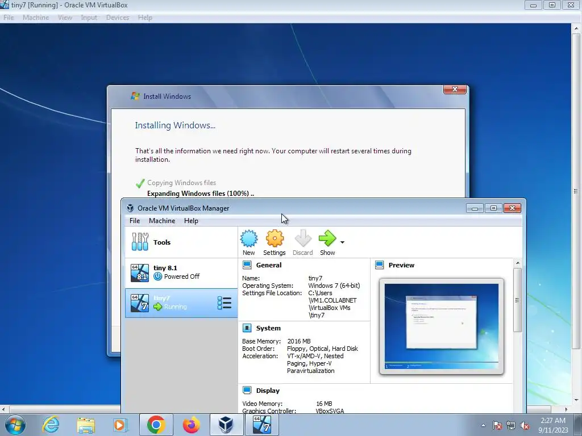Screen dimensions: 582x436
Task: Click tiny7 VM window scroll-up arrow
Action: click(x=576, y=28)
